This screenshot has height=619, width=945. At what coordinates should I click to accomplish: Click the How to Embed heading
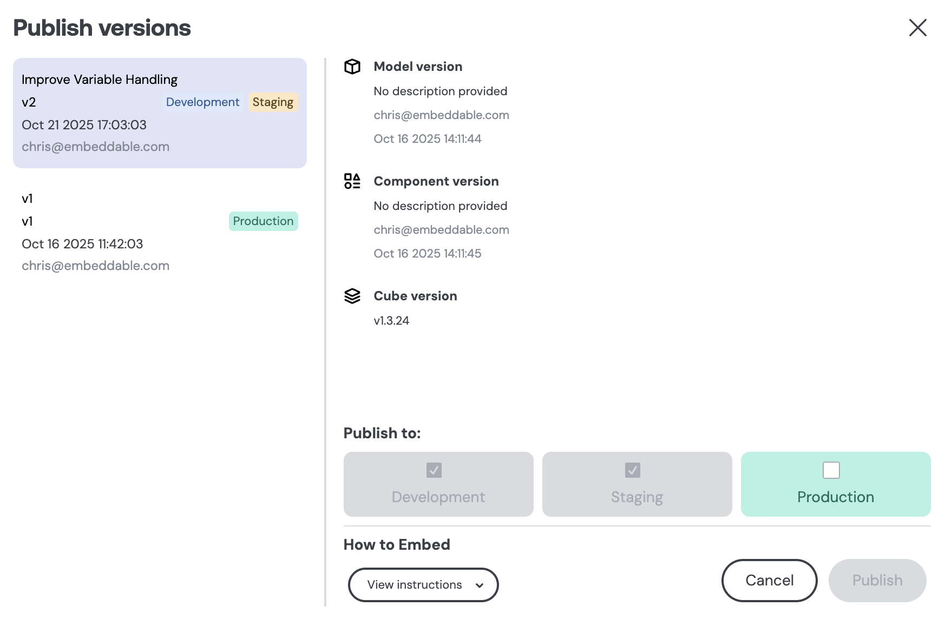coord(397,544)
